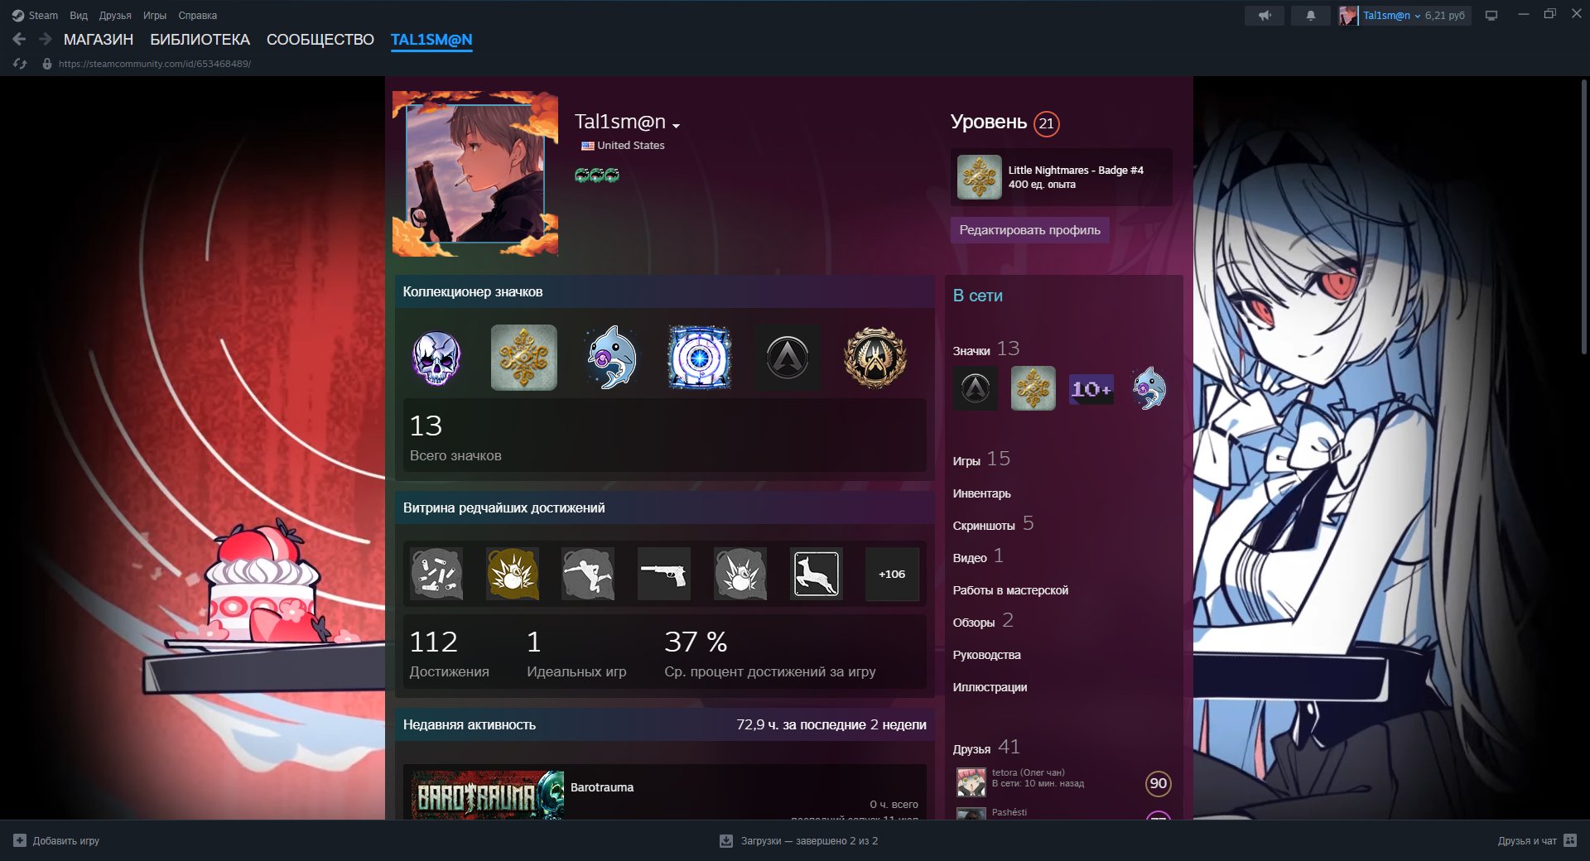Click the padlock icon beside the URL
Image resolution: width=1590 pixels, height=861 pixels.
tap(47, 64)
